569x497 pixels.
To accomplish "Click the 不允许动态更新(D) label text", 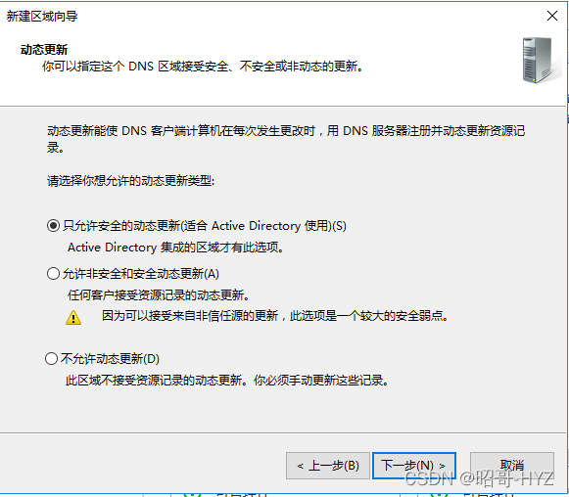I will point(110,358).
